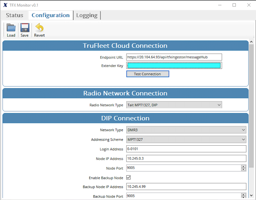Uncheck the Enable Backup Node checkbox
256x200 pixels.
click(128, 177)
